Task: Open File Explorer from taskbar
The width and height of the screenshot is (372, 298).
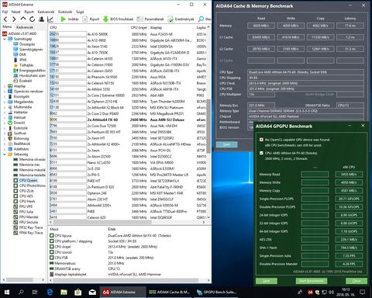Action: point(64,292)
